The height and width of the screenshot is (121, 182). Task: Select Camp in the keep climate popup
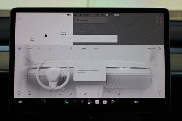pyautogui.click(x=111, y=38)
